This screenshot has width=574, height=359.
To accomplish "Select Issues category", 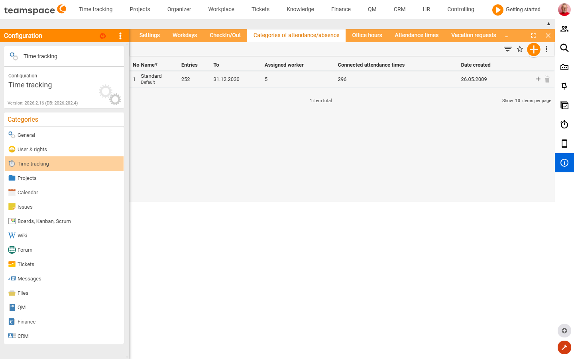I will tap(64, 207).
